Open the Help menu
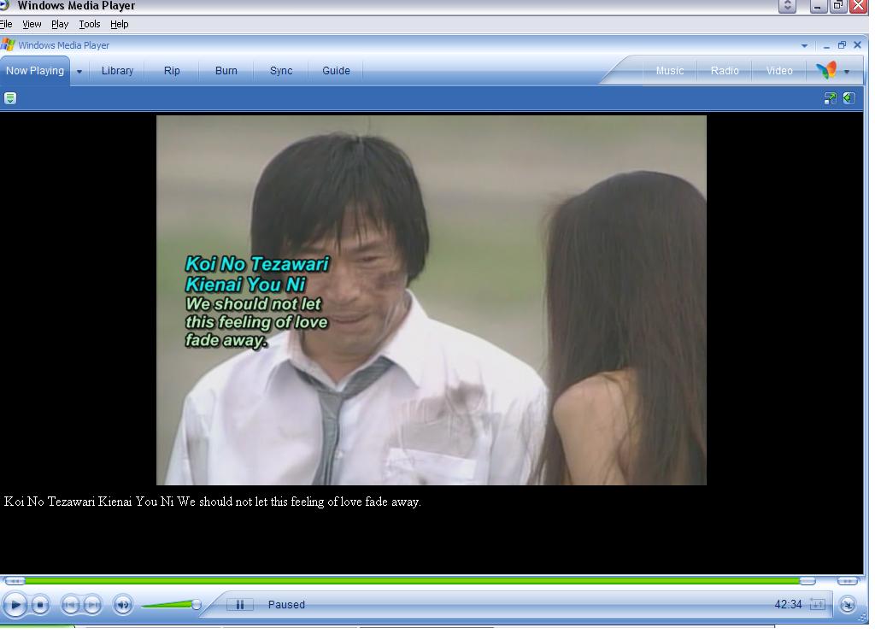Screen dimensions: 875x634 120,24
